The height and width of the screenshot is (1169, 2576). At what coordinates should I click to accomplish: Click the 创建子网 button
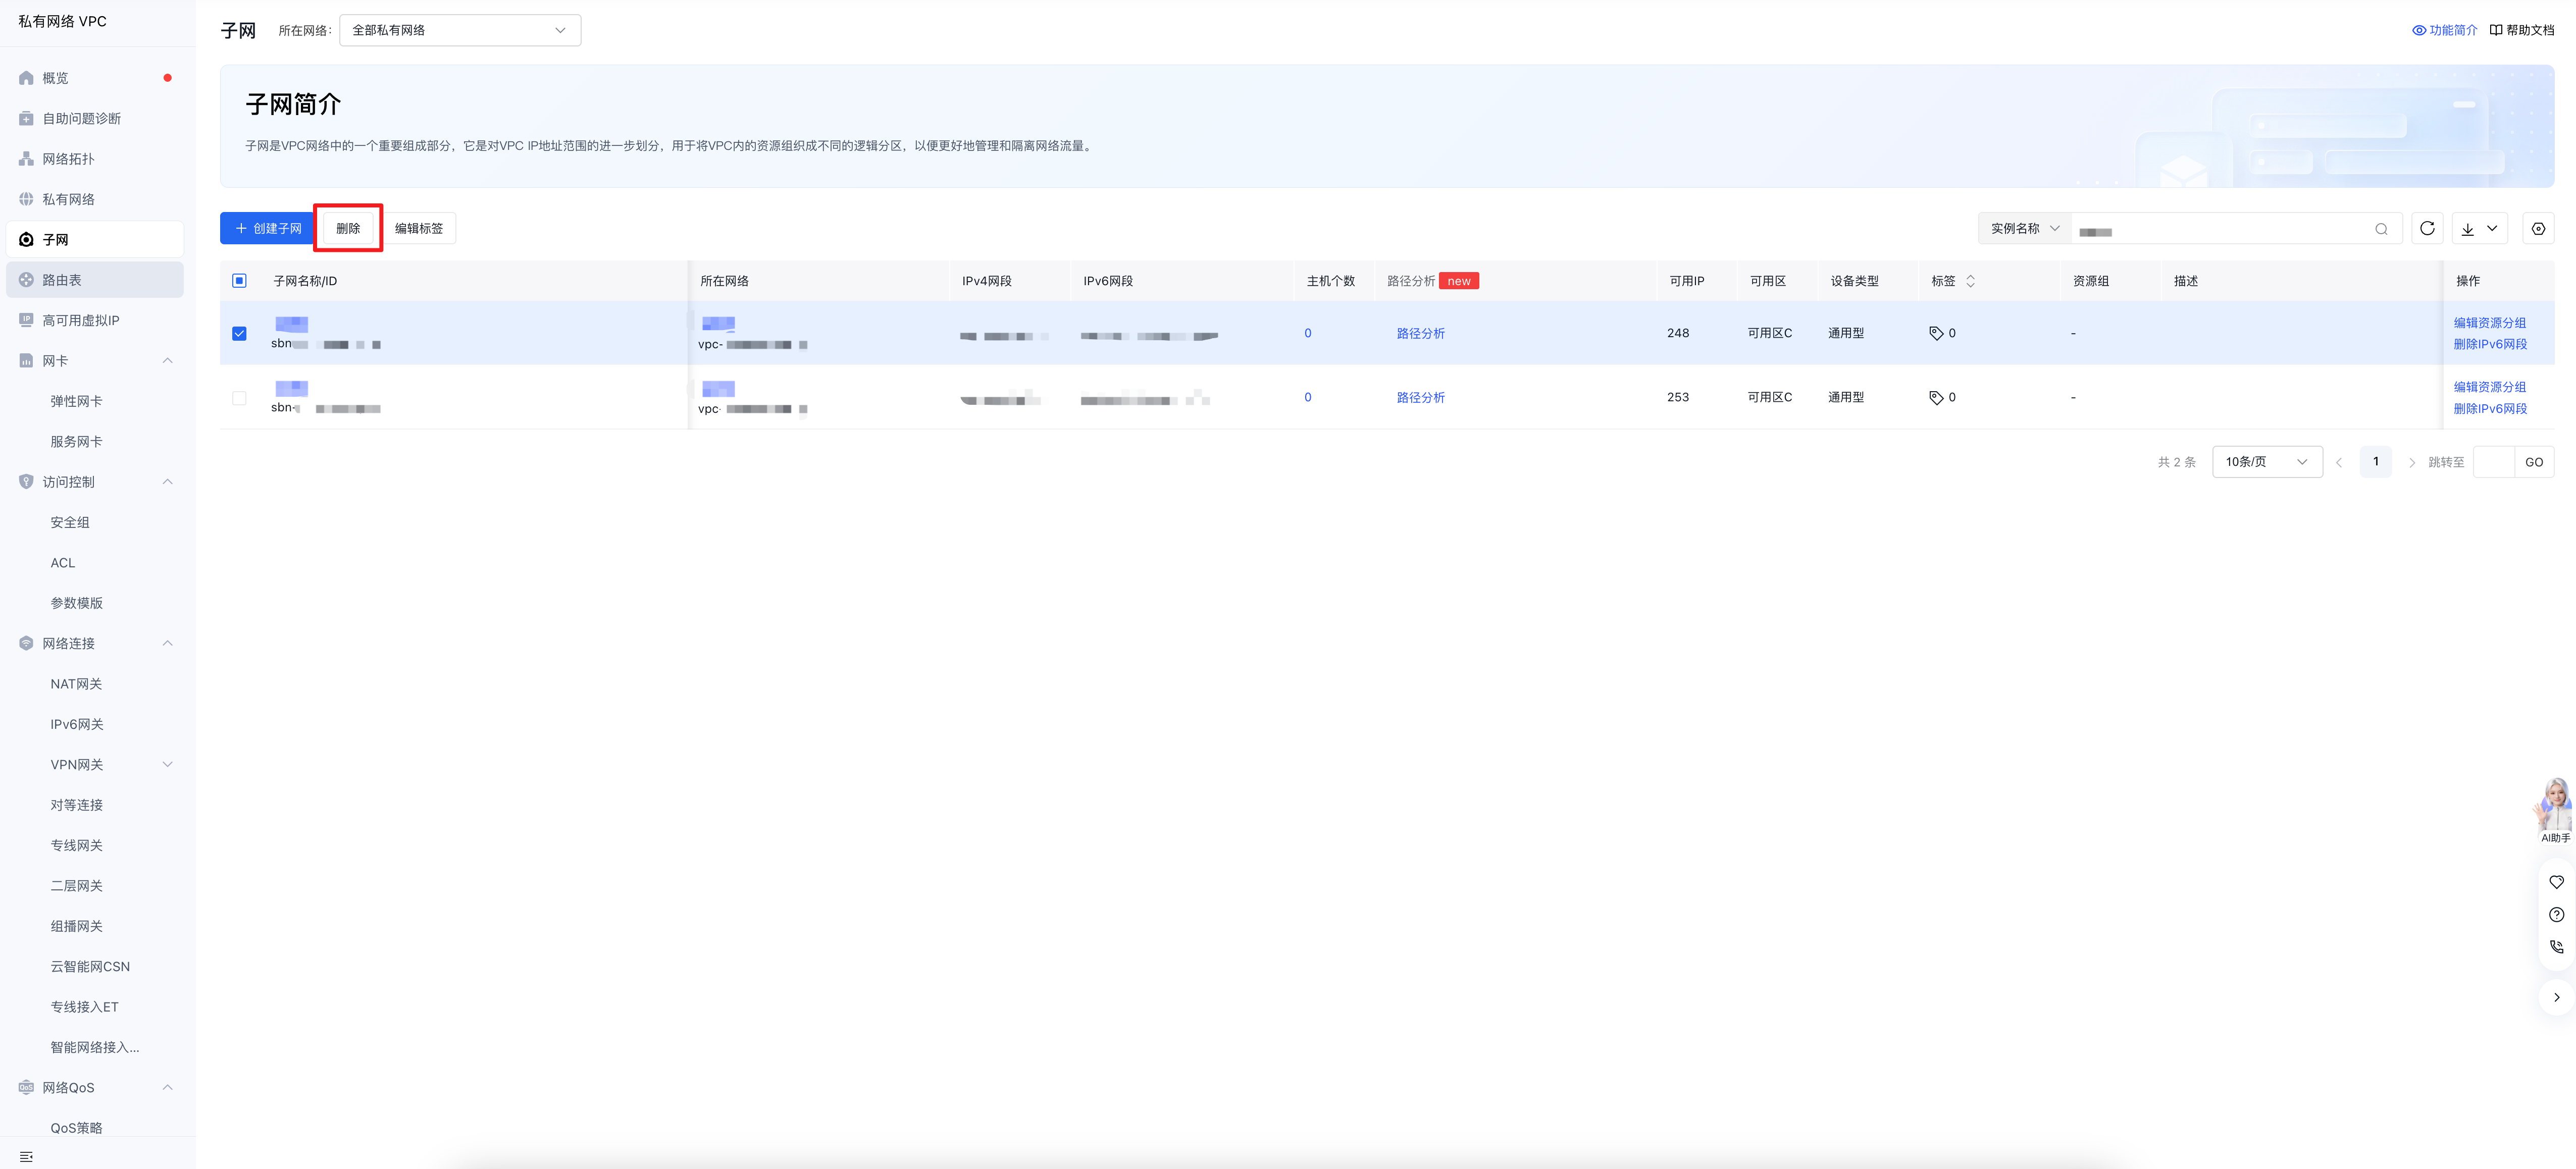tap(268, 228)
